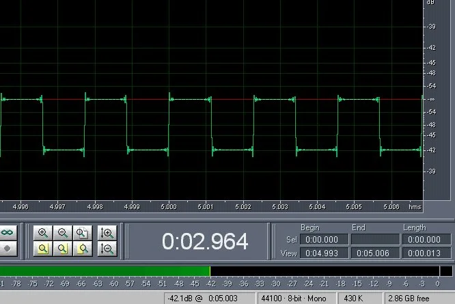Click the Zoom Out Full icon
This screenshot has height=304, width=455.
point(83,233)
